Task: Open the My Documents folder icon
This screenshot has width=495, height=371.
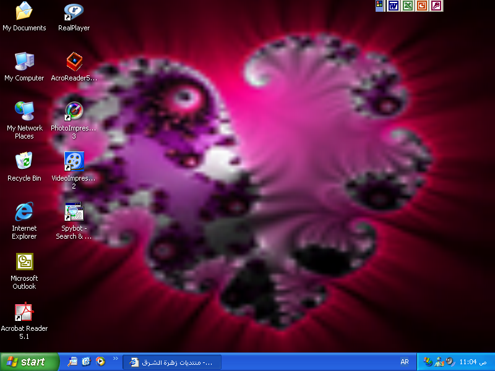Action: [x=24, y=12]
